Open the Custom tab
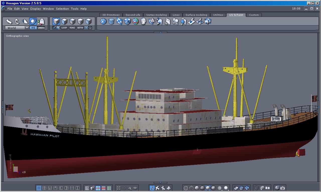 (x=254, y=15)
